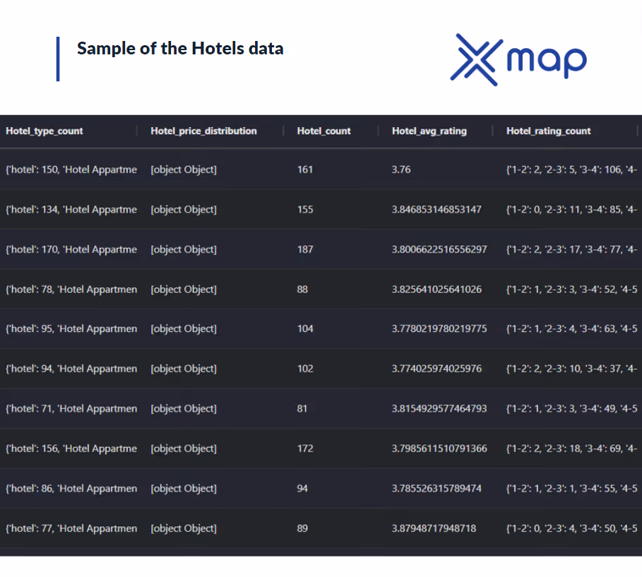
Task: Select the type count cell "'hotel': 71"
Action: [x=71, y=409]
